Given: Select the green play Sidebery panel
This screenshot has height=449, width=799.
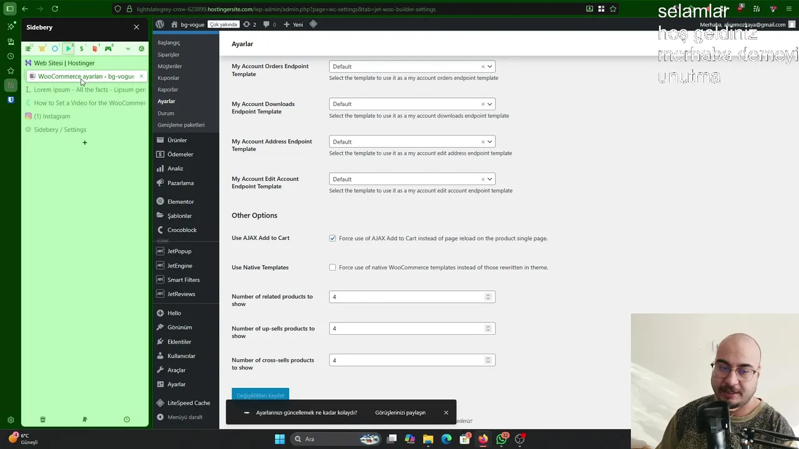Looking at the screenshot, I should coord(68,49).
